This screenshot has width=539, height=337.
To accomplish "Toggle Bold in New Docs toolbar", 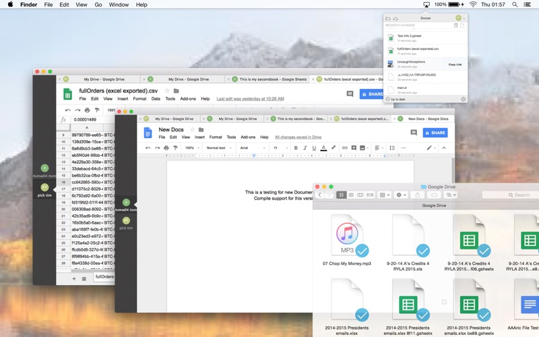I will [296, 148].
